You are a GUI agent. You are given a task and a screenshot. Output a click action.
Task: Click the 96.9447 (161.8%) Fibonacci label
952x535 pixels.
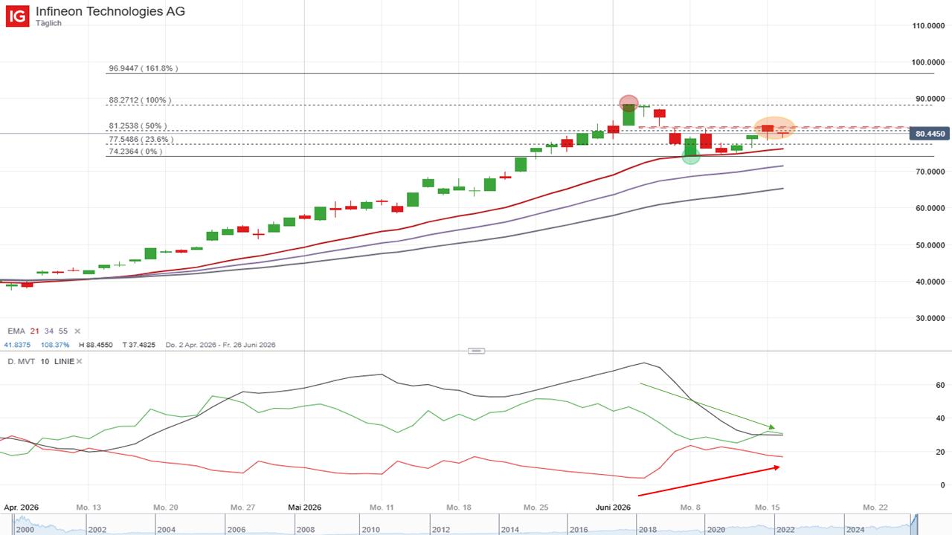(x=144, y=68)
